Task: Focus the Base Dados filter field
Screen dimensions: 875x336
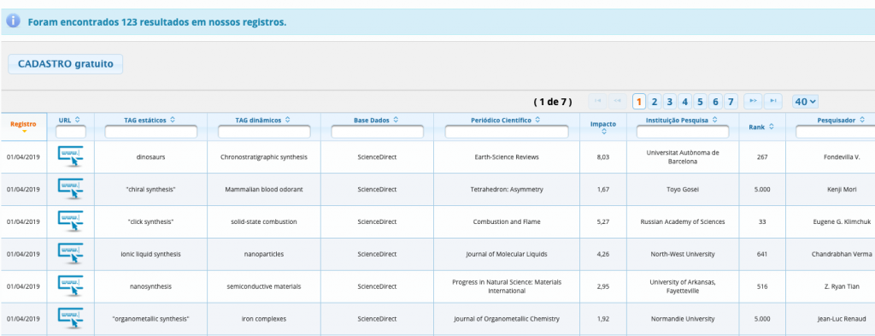Action: (377, 132)
